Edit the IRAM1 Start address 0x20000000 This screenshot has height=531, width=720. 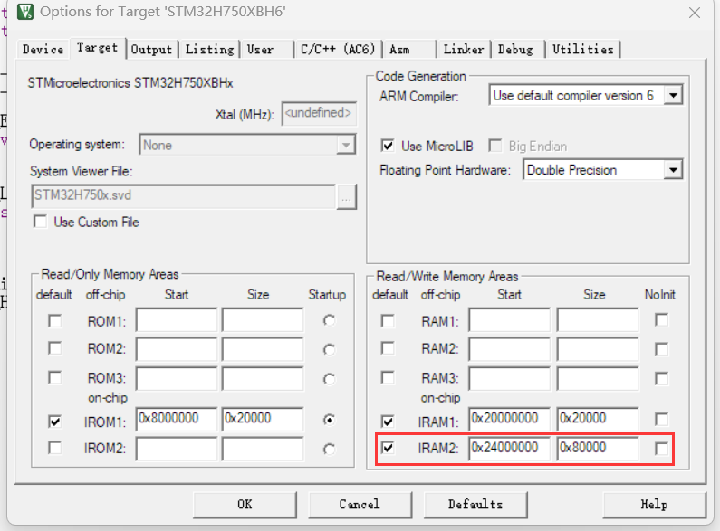(510, 419)
